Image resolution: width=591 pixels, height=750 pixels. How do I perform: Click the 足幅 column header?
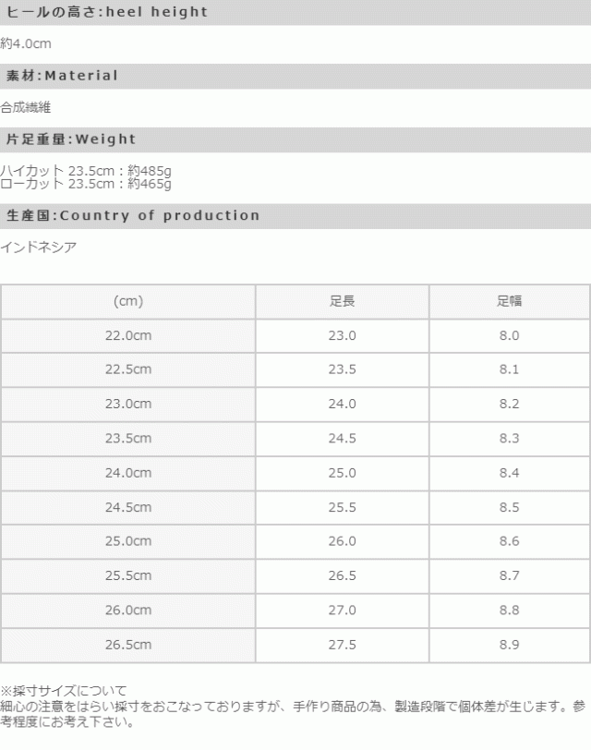click(509, 302)
